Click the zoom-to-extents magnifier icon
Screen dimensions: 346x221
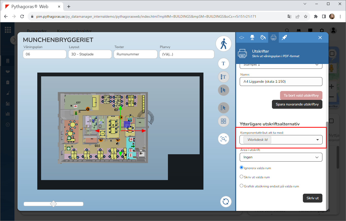[223, 139]
